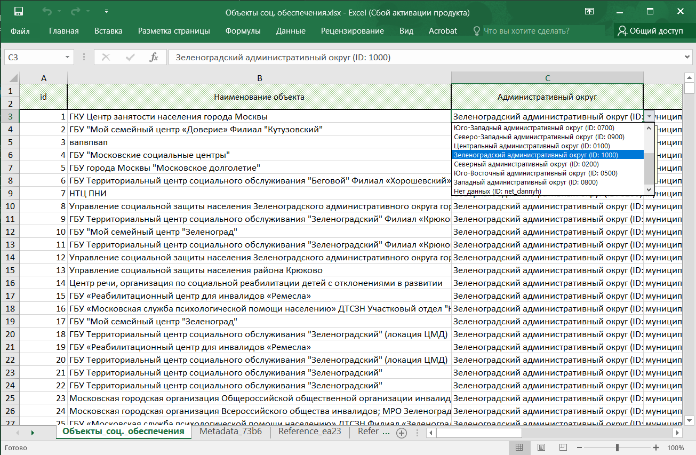Viewport: 696px width, 455px height.
Task: Click the Что вы хотите сделать search box
Action: tap(526, 31)
